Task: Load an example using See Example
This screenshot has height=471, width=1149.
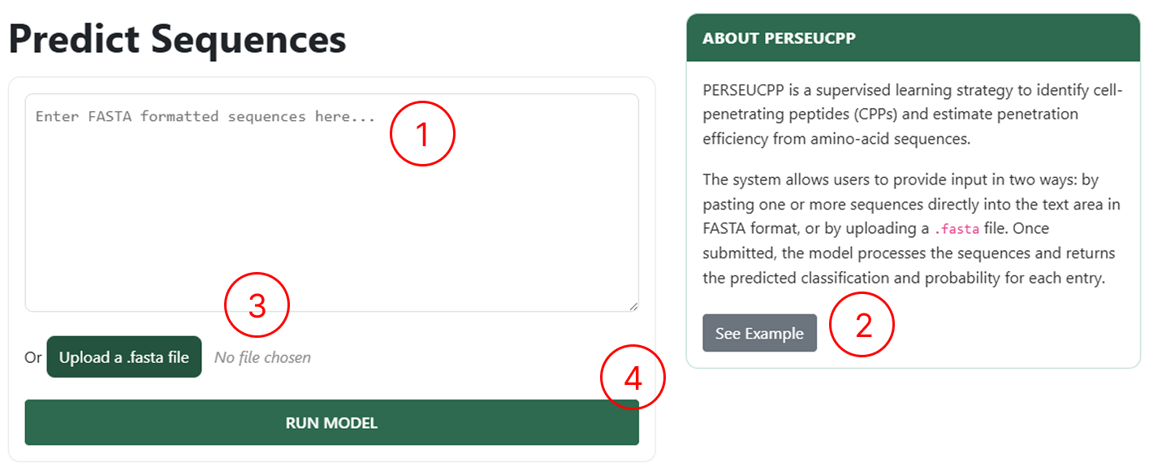Action: pyautogui.click(x=759, y=332)
